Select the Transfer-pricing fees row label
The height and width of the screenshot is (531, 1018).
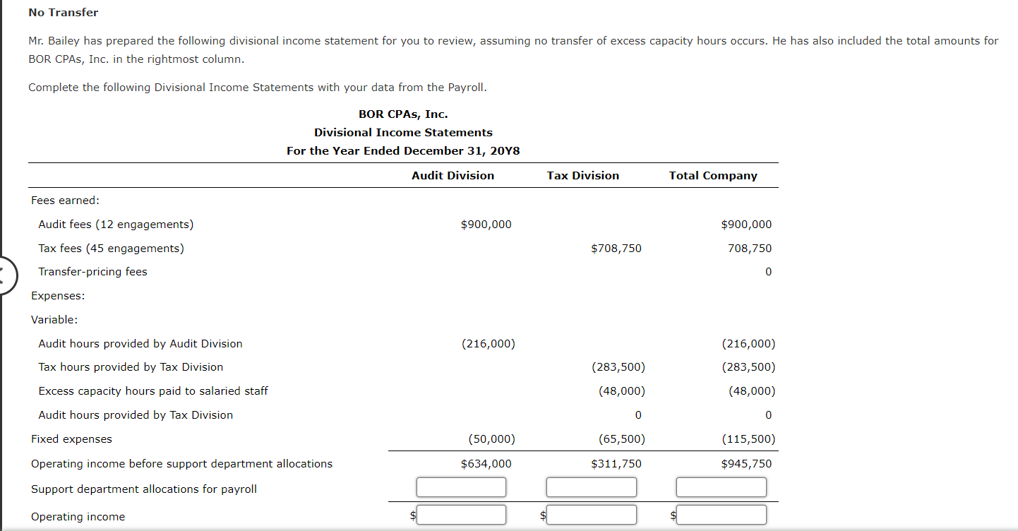tap(92, 271)
